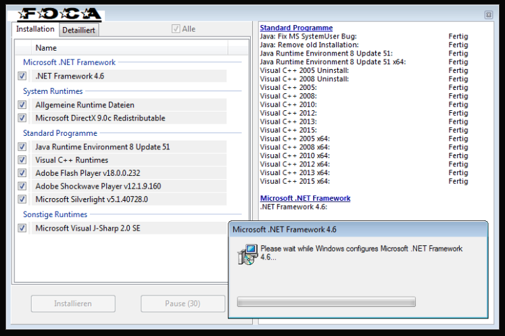Screen dimensions: 505x336
Task: Click the Visual C++ 2005 Uninstall log line
Action: pyautogui.click(x=304, y=70)
